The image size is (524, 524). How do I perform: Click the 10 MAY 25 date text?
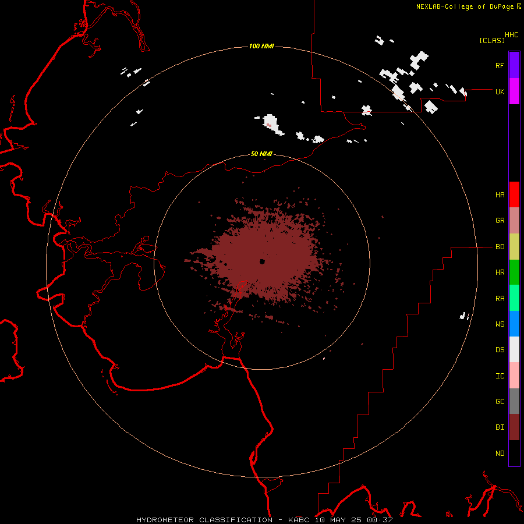338,520
